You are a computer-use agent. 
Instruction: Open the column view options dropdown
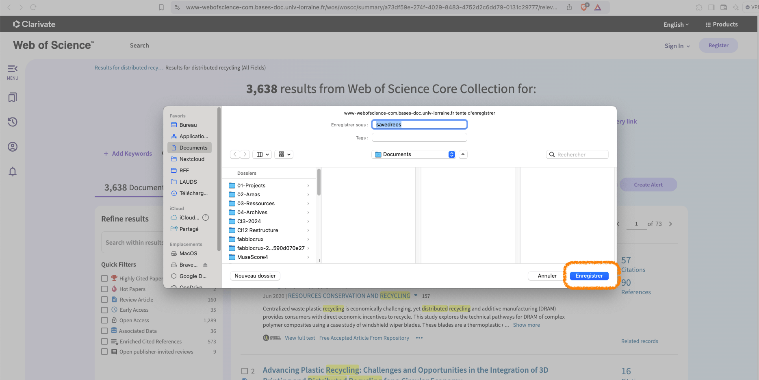pos(263,154)
